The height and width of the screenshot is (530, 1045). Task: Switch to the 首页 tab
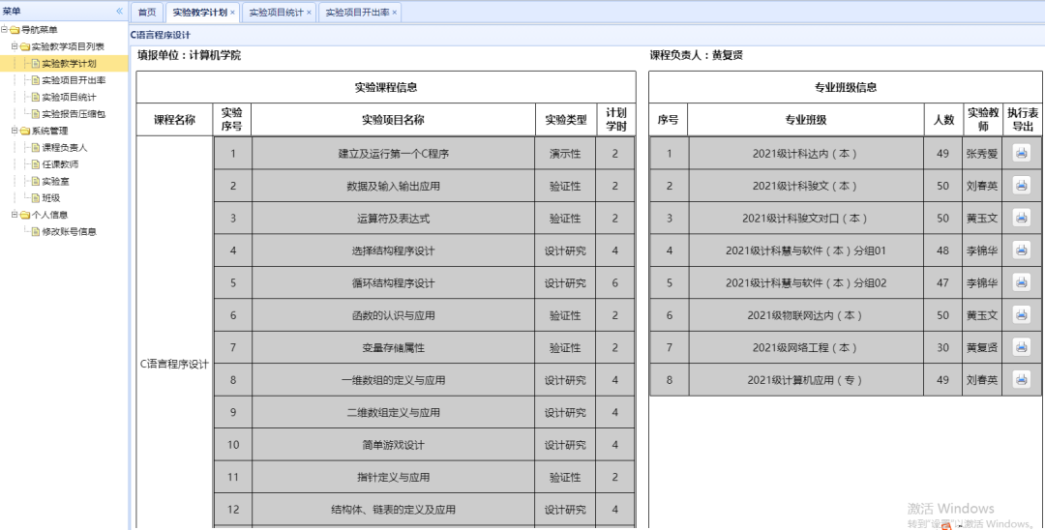coord(146,13)
